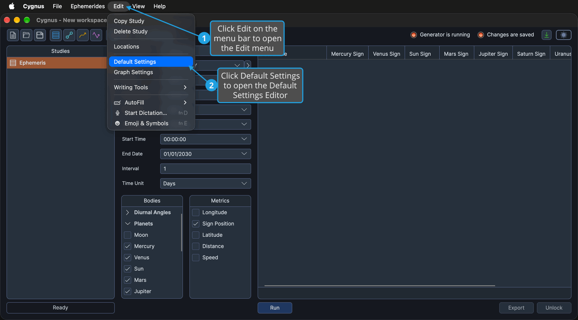Click Copy Study in the Edit menu
The image size is (578, 320).
[x=151, y=21]
